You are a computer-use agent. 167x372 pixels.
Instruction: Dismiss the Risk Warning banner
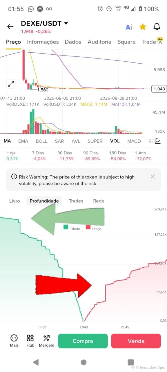[x=153, y=176]
